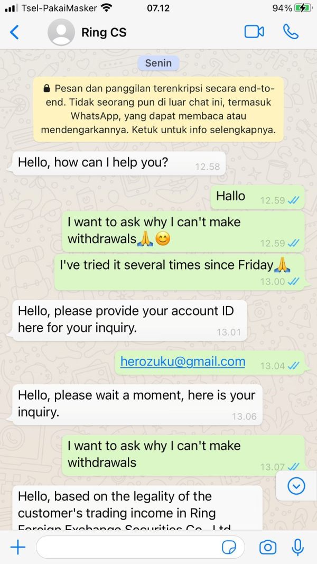This screenshot has height=564, width=317.
Task: Start a voice call with Ring CS
Action: tap(291, 32)
